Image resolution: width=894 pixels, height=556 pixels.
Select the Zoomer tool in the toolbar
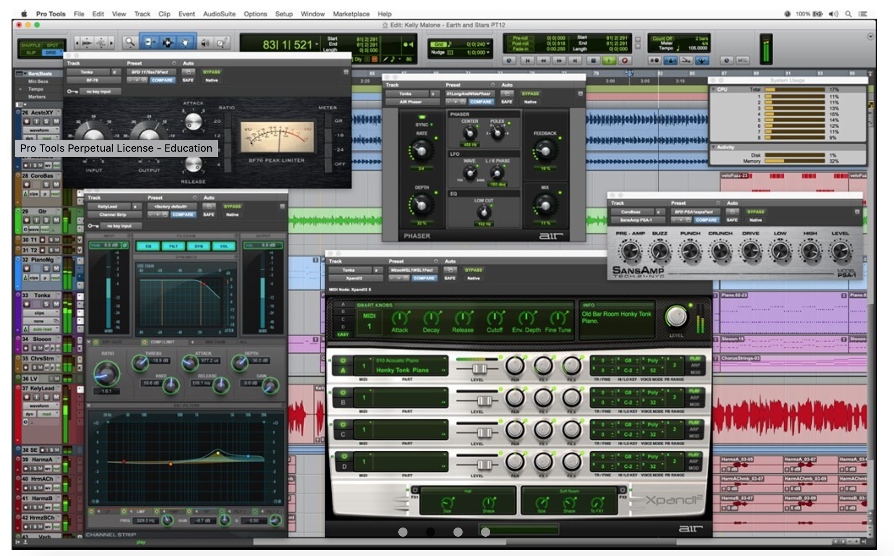click(x=130, y=43)
